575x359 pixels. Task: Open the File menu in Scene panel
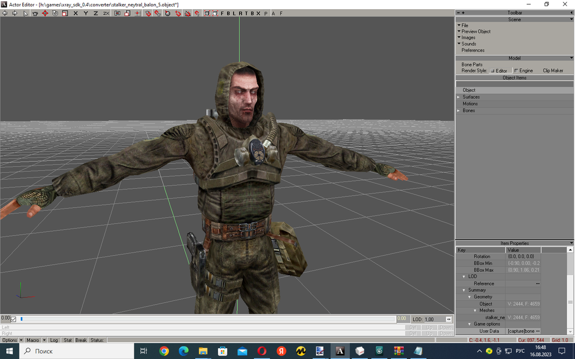[x=465, y=25]
